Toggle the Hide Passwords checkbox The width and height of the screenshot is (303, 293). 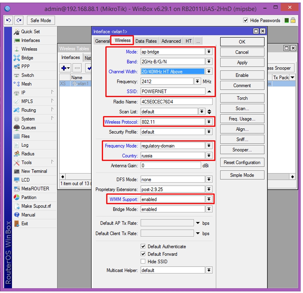click(x=245, y=20)
